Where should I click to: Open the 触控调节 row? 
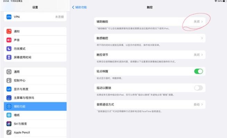[150, 55]
